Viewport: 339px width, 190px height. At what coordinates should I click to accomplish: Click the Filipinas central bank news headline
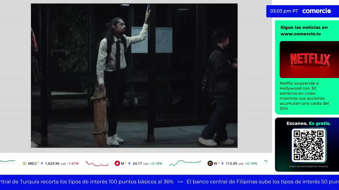click(x=263, y=182)
